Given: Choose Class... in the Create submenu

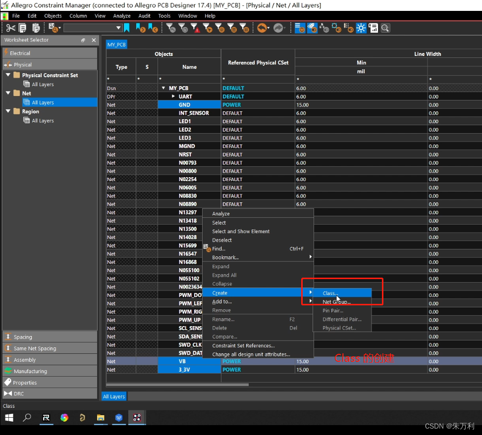Looking at the screenshot, I should coord(342,293).
